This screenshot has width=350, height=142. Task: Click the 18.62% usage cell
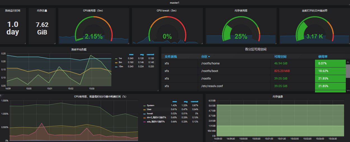330,71
